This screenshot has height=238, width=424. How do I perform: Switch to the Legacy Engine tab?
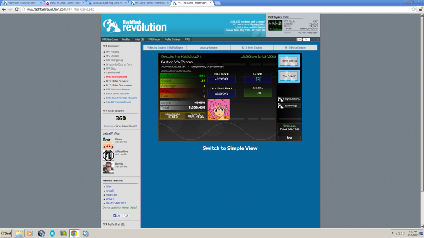click(208, 47)
